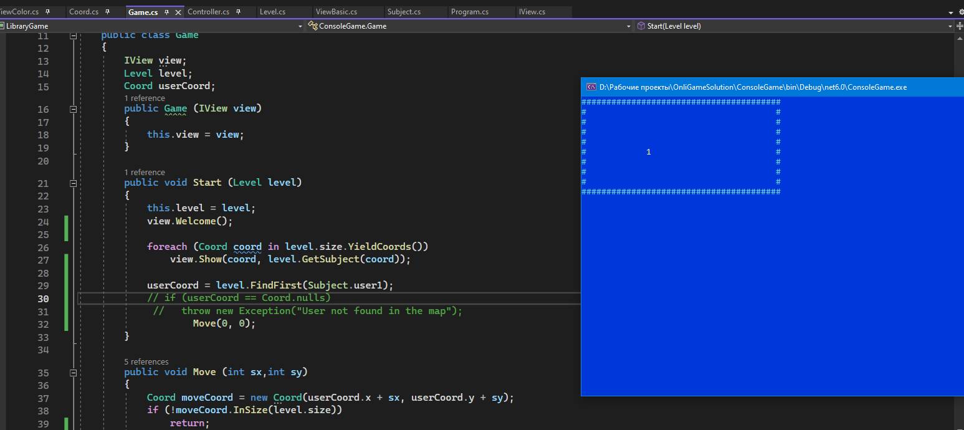The image size is (964, 430).
Task: Click line number 21 in the gutter
Action: click(43, 184)
